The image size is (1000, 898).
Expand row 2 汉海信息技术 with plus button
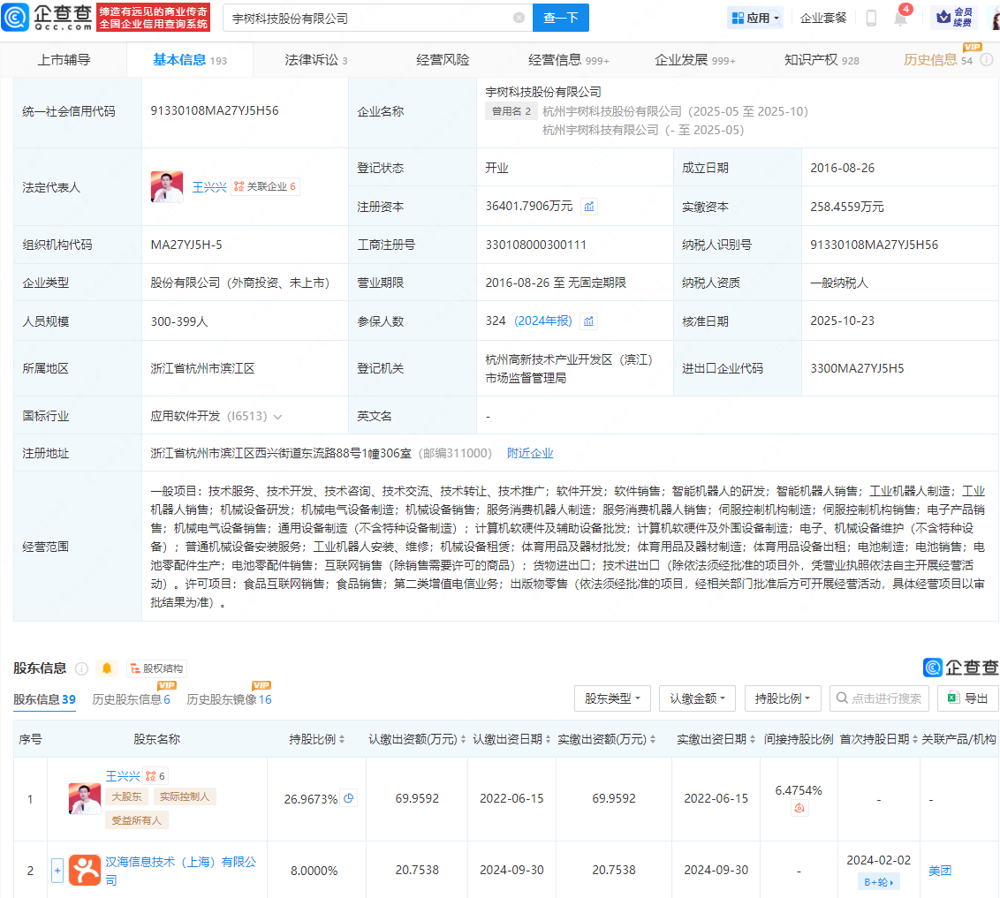[57, 870]
